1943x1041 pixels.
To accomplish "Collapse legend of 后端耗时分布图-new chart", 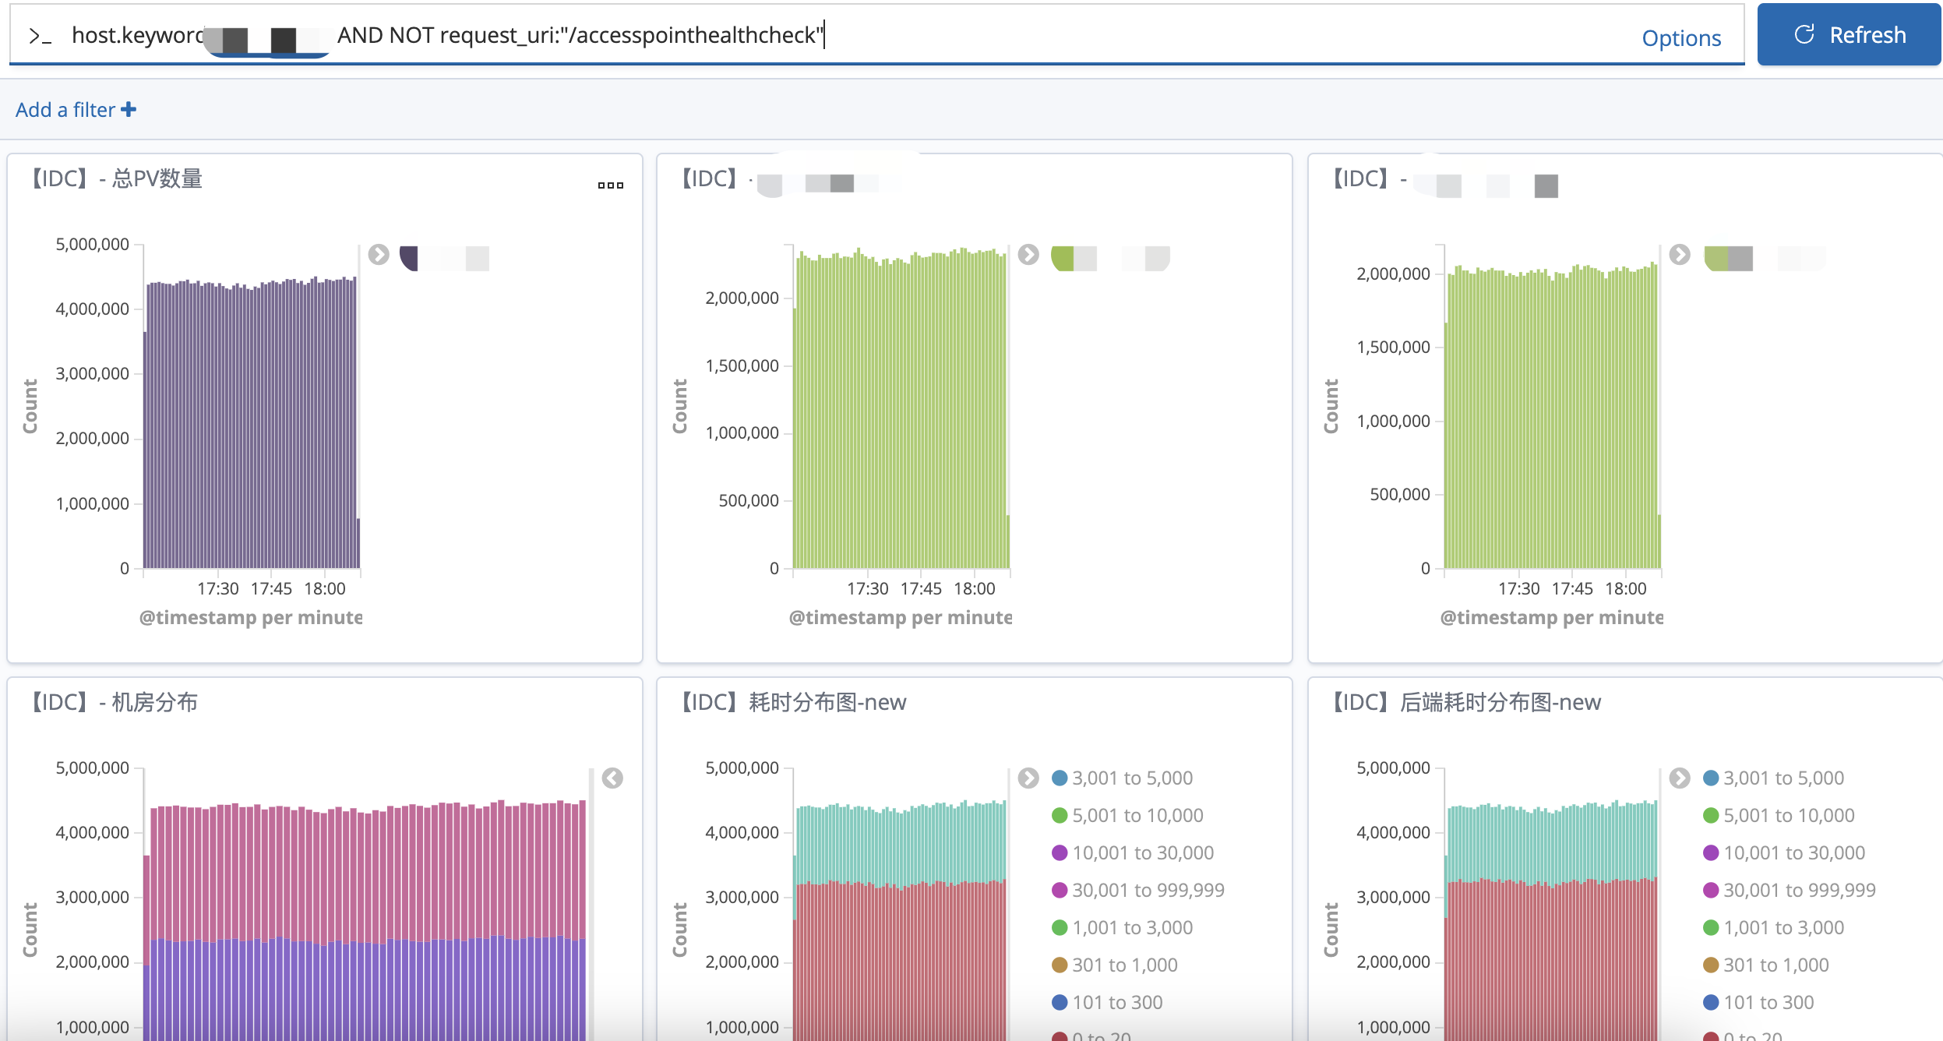I will pos(1680,778).
